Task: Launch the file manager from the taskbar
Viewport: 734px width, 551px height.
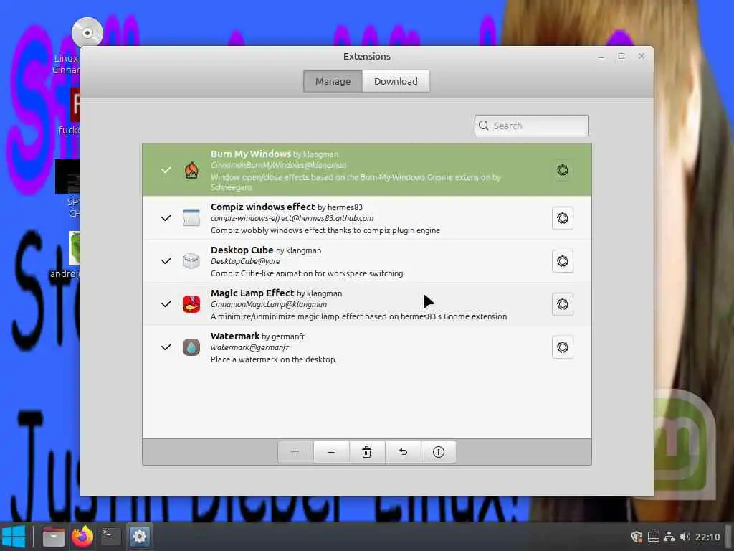Action: click(53, 537)
